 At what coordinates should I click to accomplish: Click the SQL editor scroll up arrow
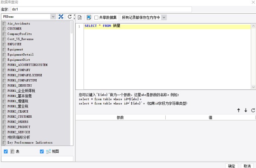click(253, 26)
